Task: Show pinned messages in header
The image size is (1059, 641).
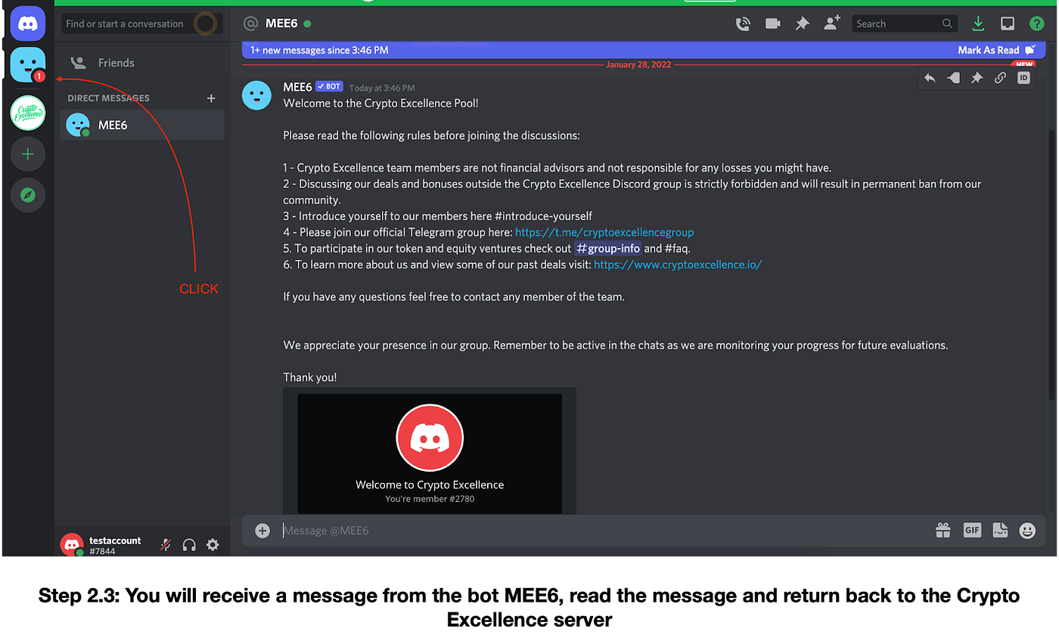Action: point(802,23)
